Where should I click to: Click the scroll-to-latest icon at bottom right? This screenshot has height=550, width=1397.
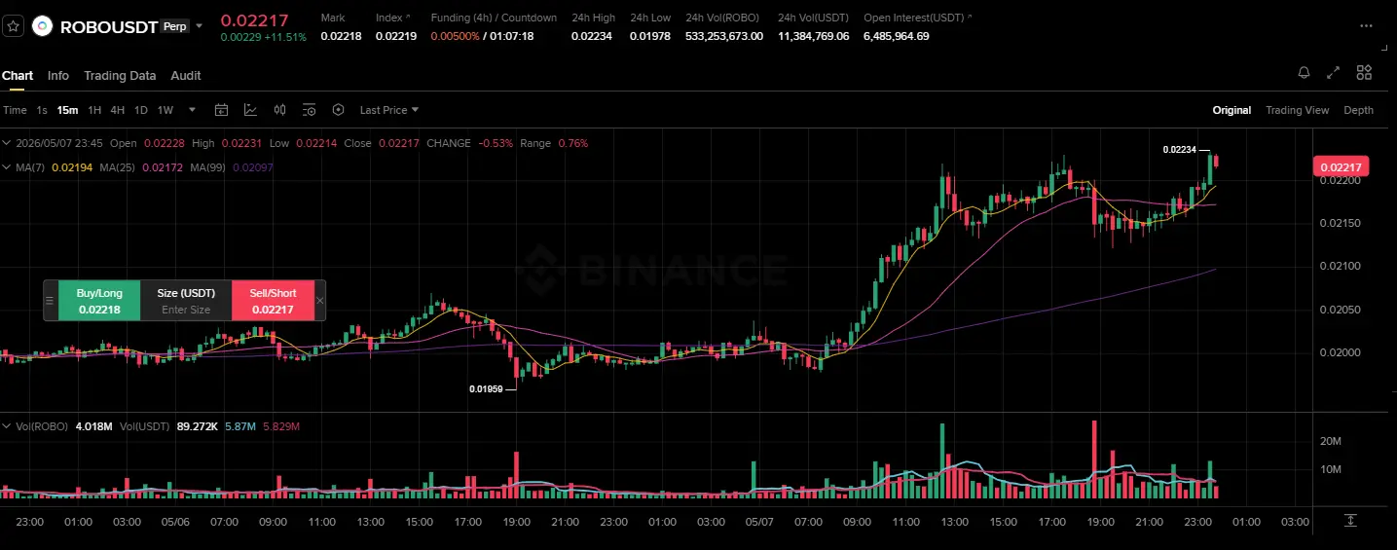[x=1350, y=521]
